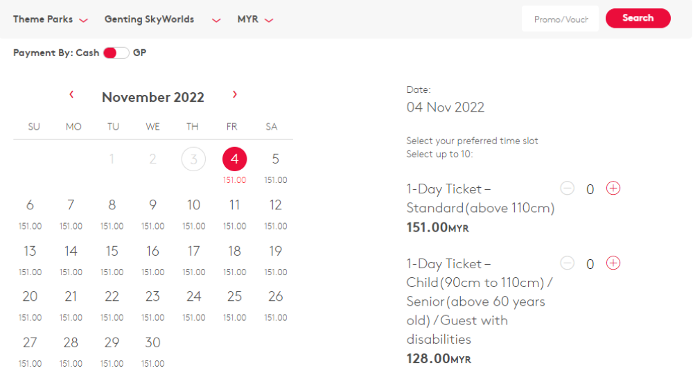
Task: Increase Child/Senior ticket quantity
Action: click(x=613, y=263)
